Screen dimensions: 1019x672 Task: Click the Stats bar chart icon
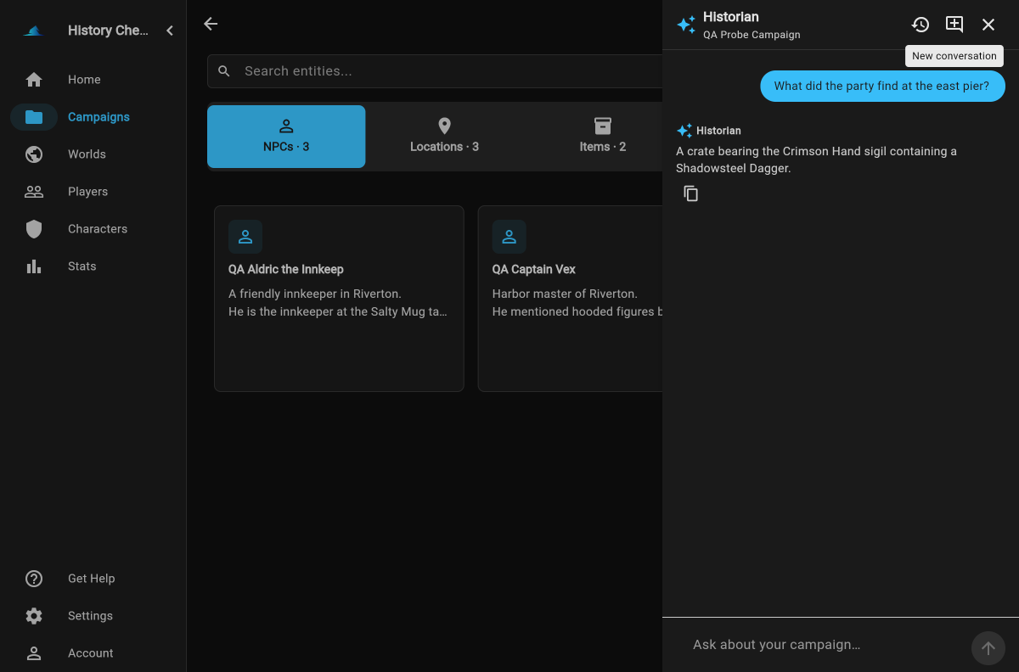tap(34, 266)
